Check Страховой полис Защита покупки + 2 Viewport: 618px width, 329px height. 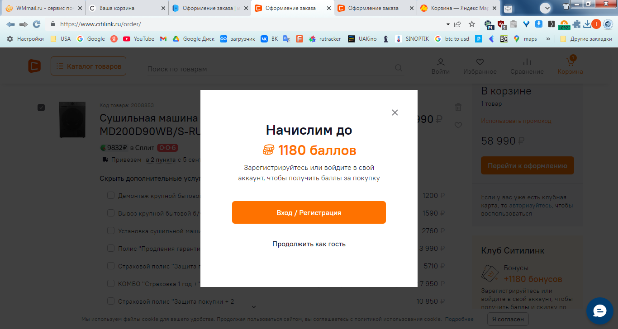coord(110,301)
